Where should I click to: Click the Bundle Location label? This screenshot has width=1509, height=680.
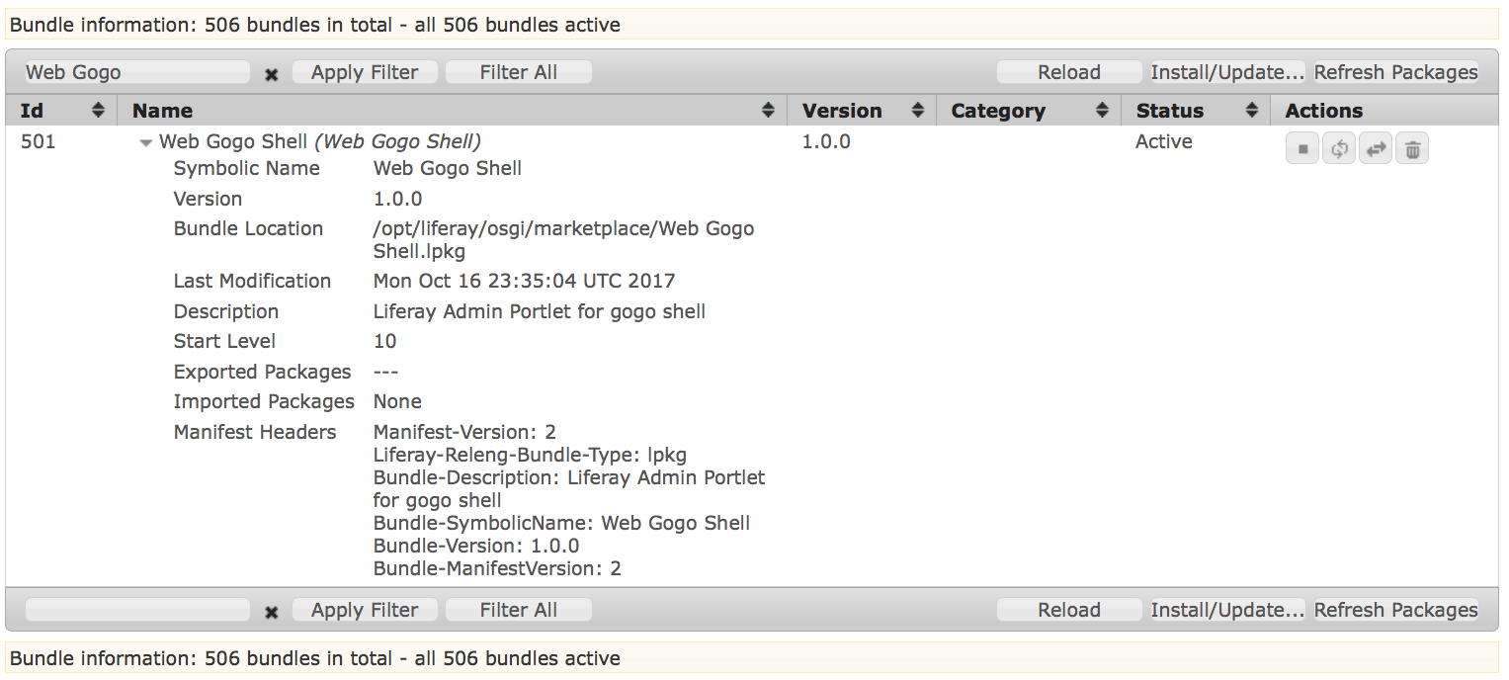click(x=248, y=228)
